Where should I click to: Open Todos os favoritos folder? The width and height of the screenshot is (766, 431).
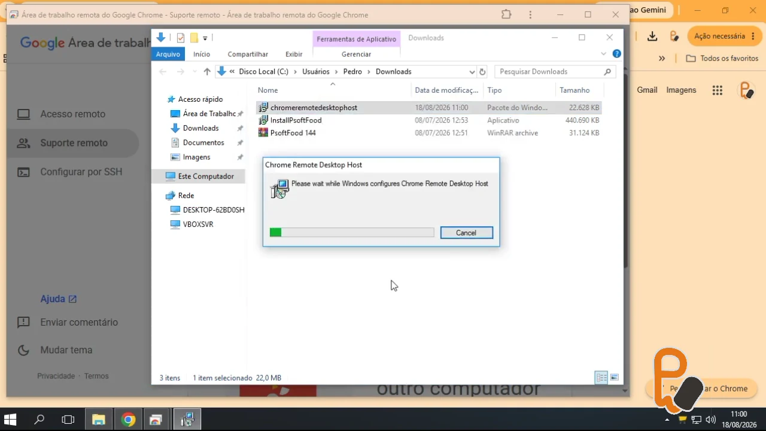pyautogui.click(x=722, y=59)
